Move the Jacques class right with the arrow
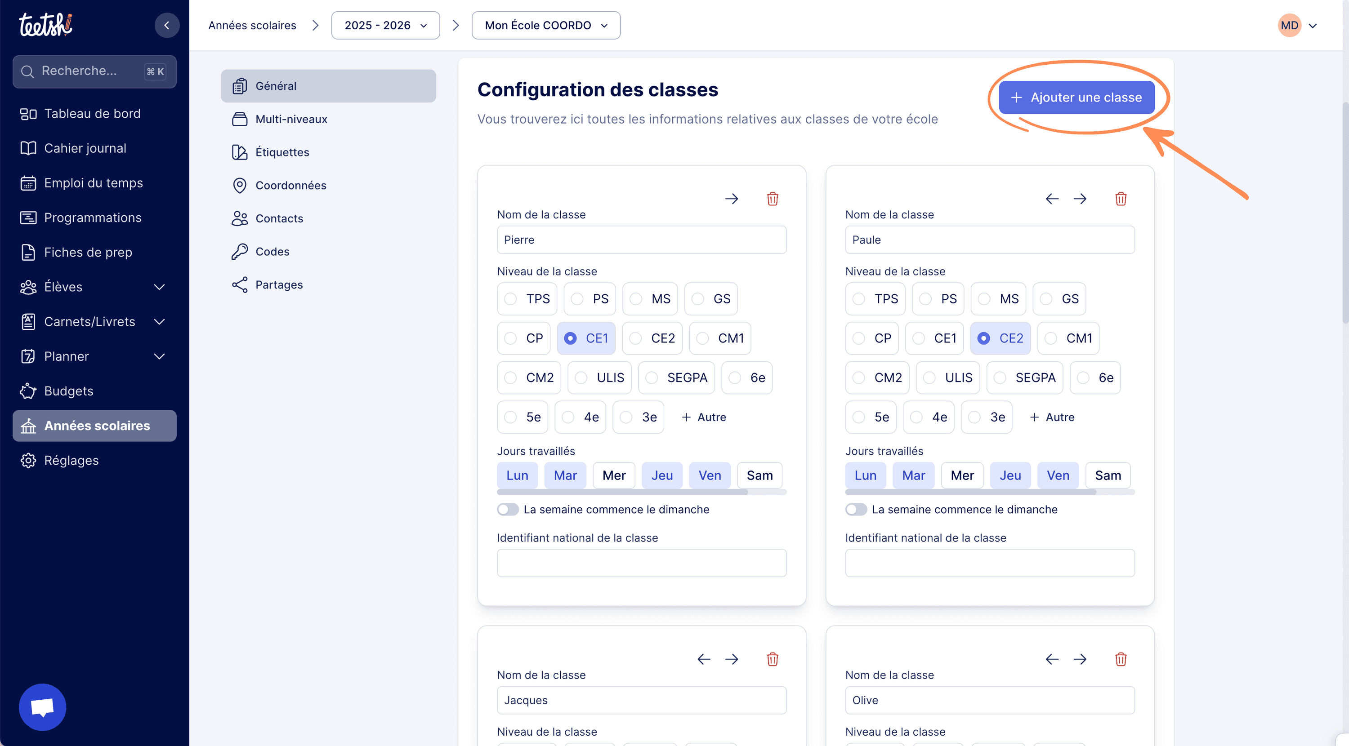Screen dimensions: 1349x746 pyautogui.click(x=732, y=659)
